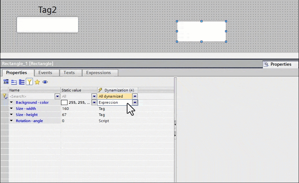299x183 pixels.
Task: Expand the Size - width property row
Action: click(x=11, y=109)
